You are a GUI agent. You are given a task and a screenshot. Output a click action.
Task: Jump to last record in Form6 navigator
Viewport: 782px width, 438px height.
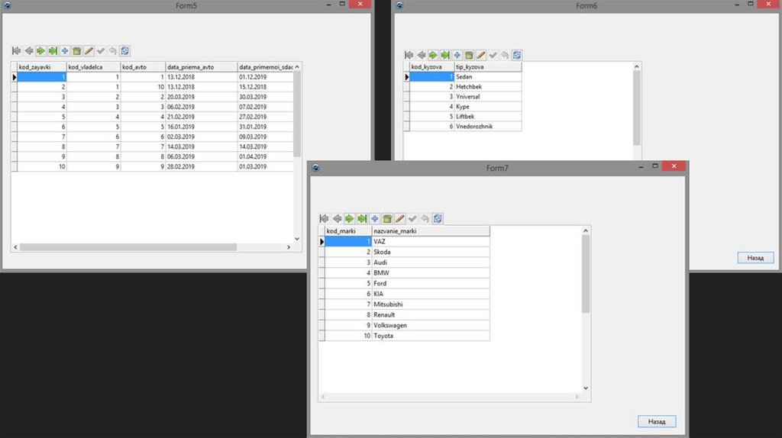445,55
